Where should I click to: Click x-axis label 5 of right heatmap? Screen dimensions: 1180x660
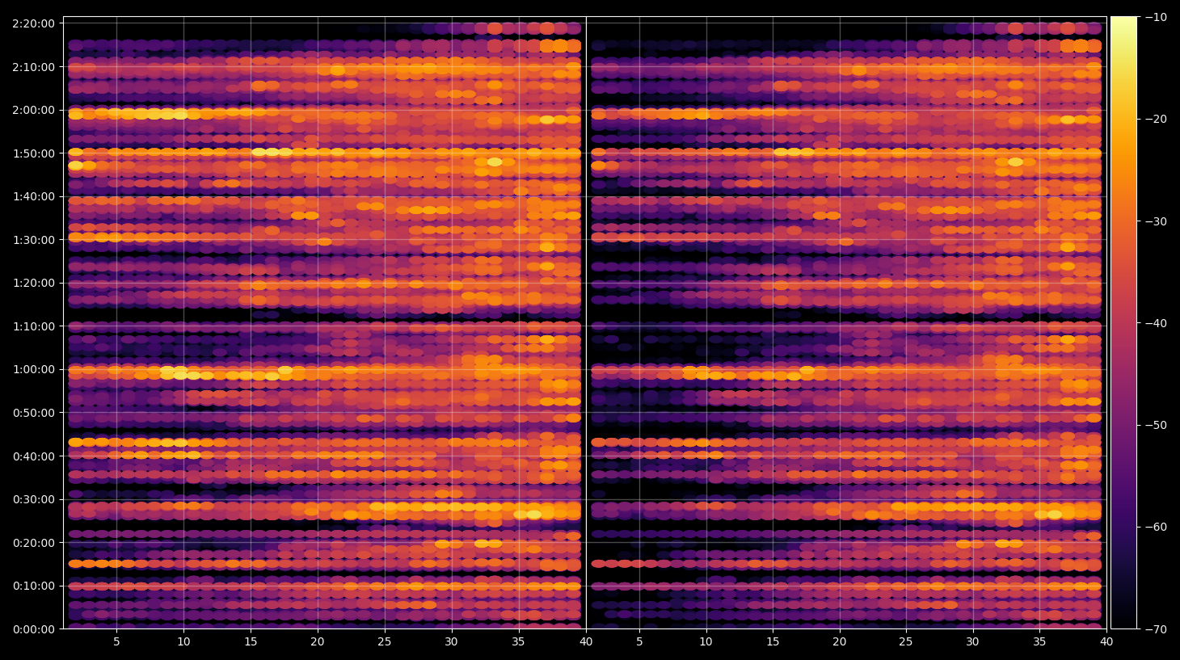point(639,642)
